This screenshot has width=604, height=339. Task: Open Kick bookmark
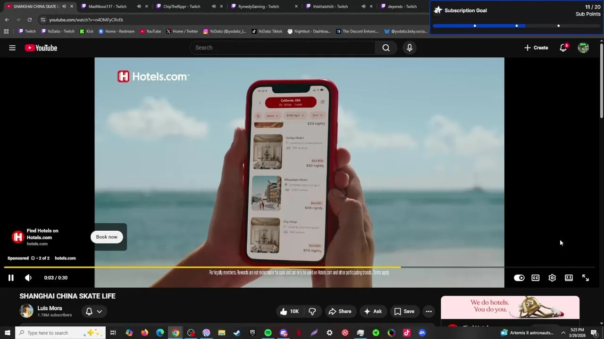(86, 32)
